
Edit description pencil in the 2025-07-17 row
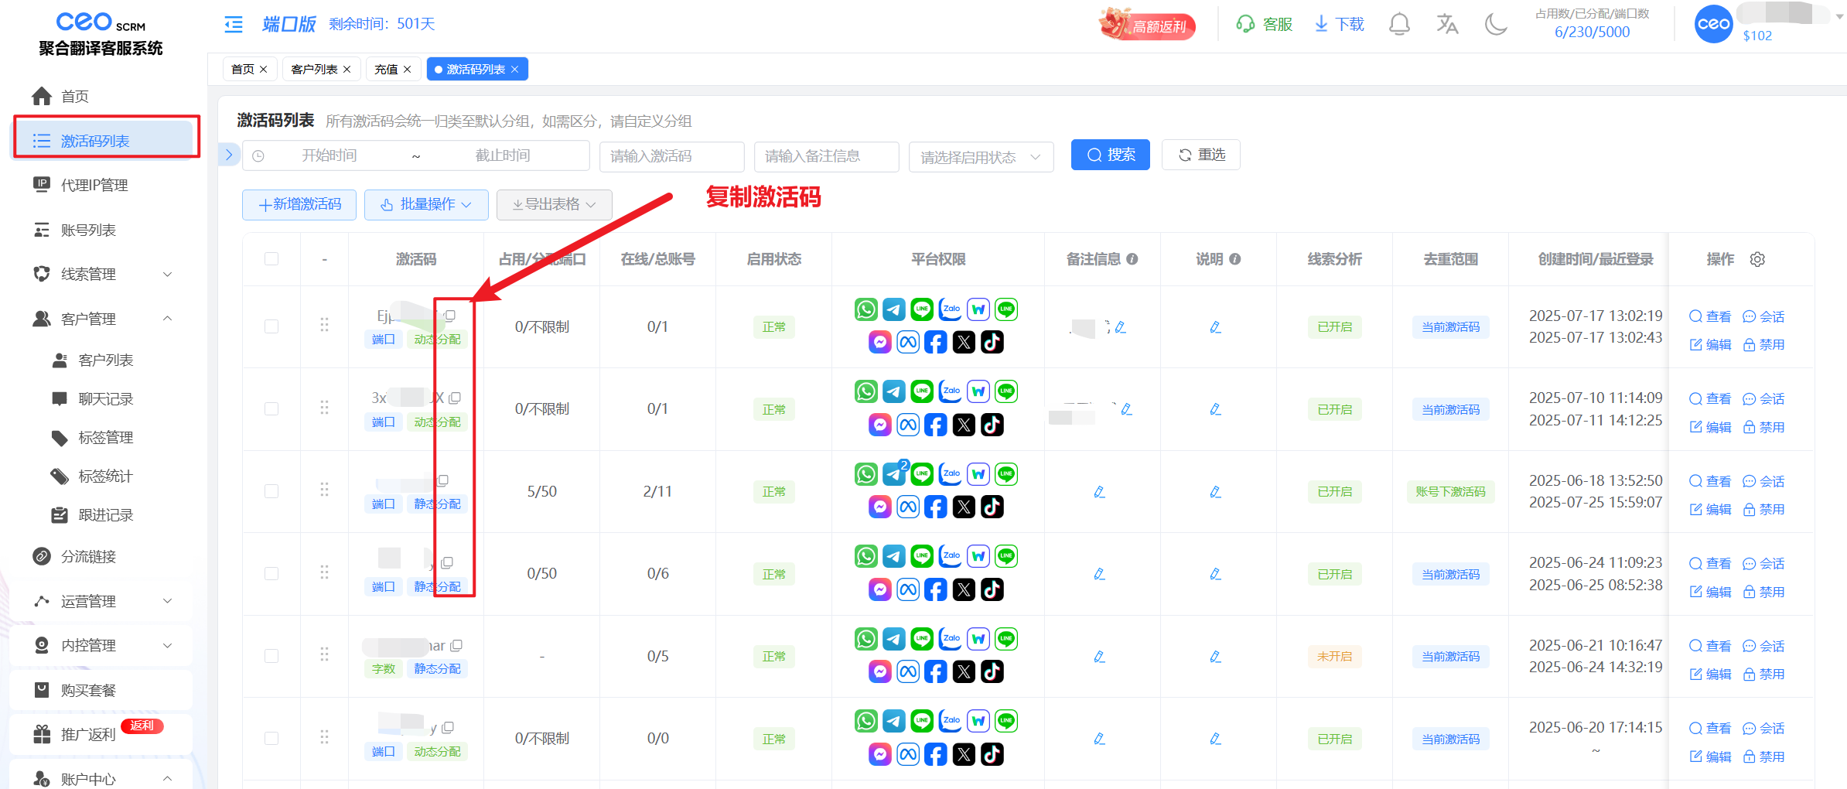(1215, 327)
